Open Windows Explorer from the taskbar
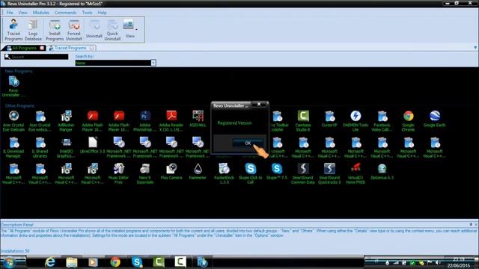Image resolution: width=479 pixels, height=269 pixels. (x=72, y=262)
